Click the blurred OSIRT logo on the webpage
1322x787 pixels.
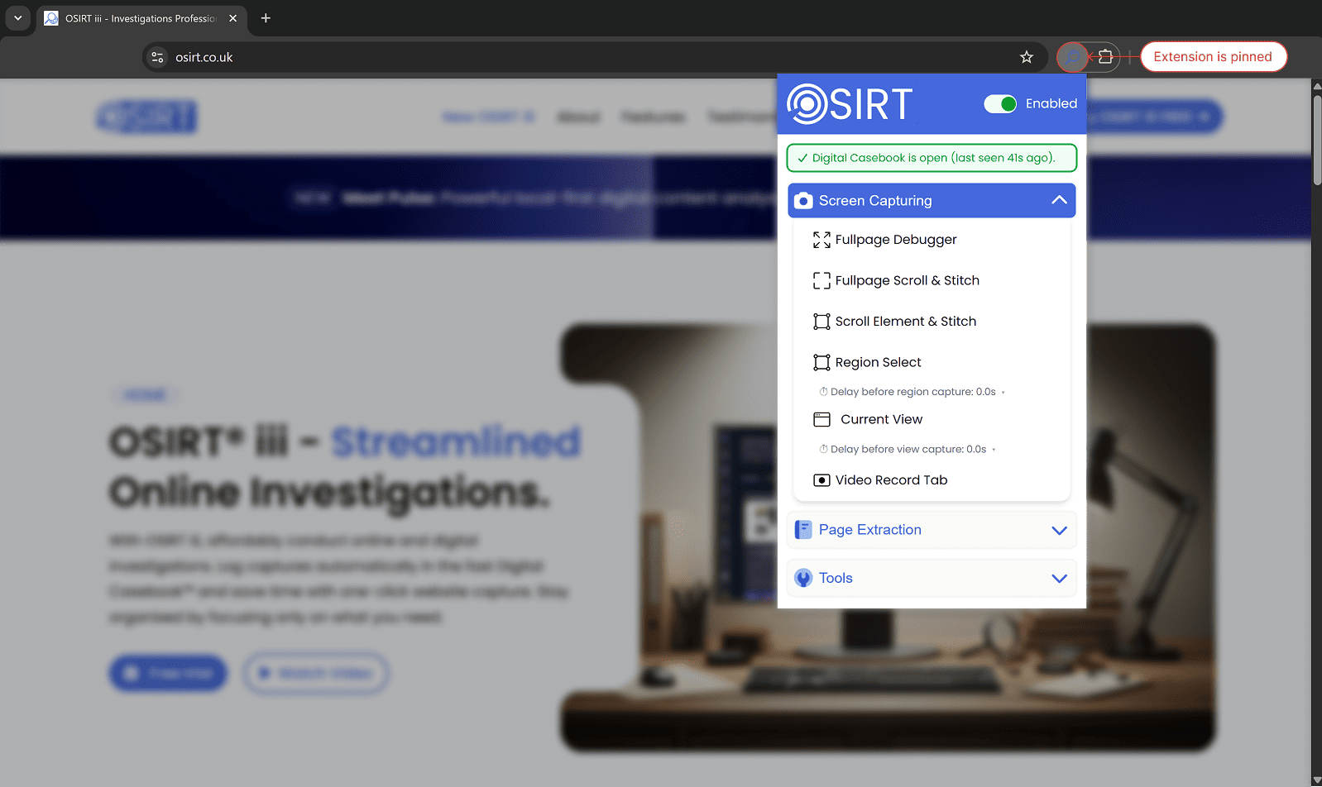tap(146, 117)
